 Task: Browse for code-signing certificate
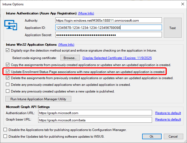[x=70, y=58]
